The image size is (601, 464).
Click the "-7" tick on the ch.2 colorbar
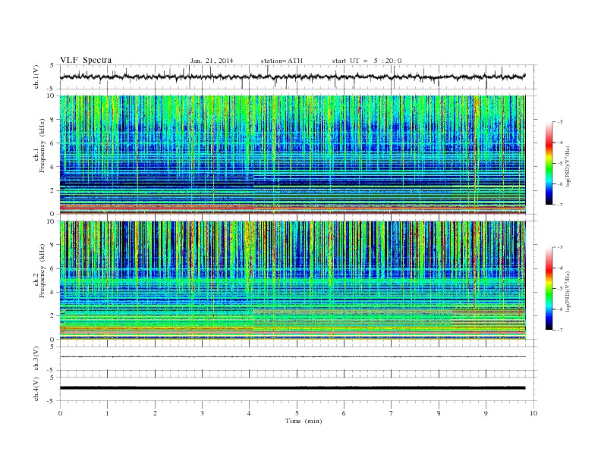click(x=560, y=330)
